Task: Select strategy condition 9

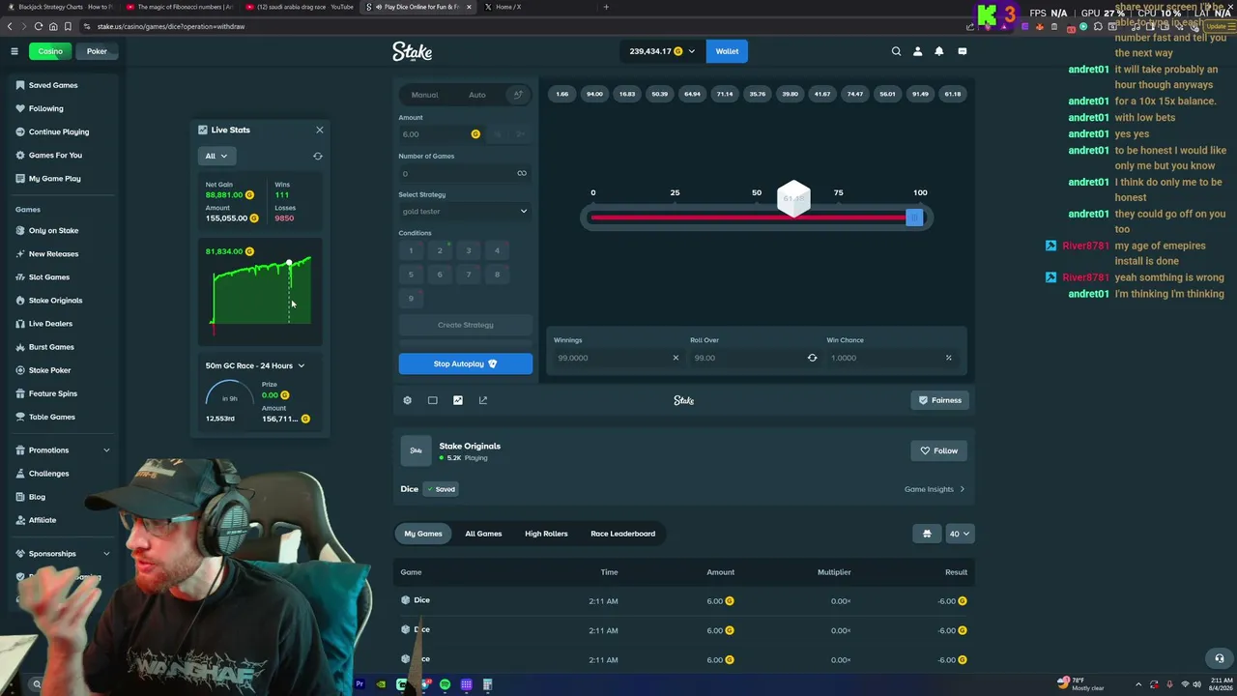Action: click(411, 298)
